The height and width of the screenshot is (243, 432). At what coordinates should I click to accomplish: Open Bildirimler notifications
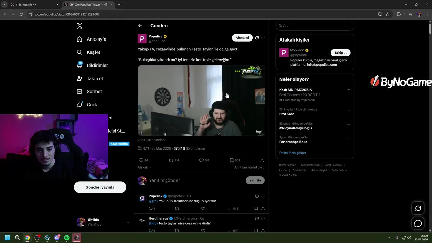[92, 65]
